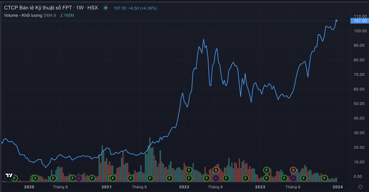Screen dimensions: 369x192
Task: Click the 100.00 label on price axis
Action: click(x=360, y=31)
